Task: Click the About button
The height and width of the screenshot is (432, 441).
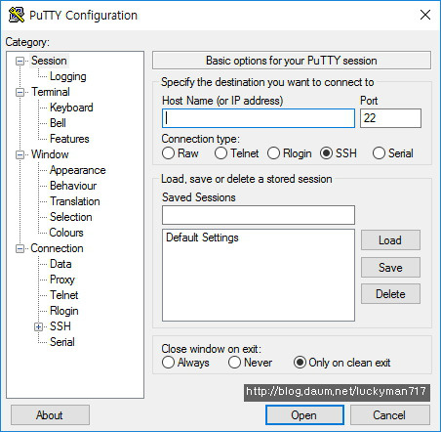Action: pos(50,415)
